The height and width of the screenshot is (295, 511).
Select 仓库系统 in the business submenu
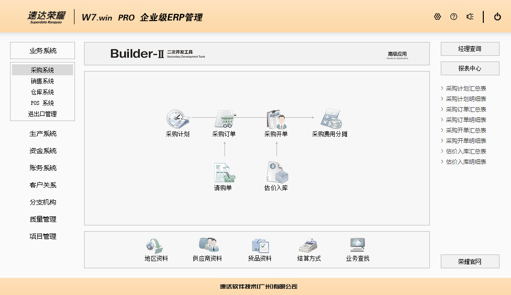click(43, 92)
